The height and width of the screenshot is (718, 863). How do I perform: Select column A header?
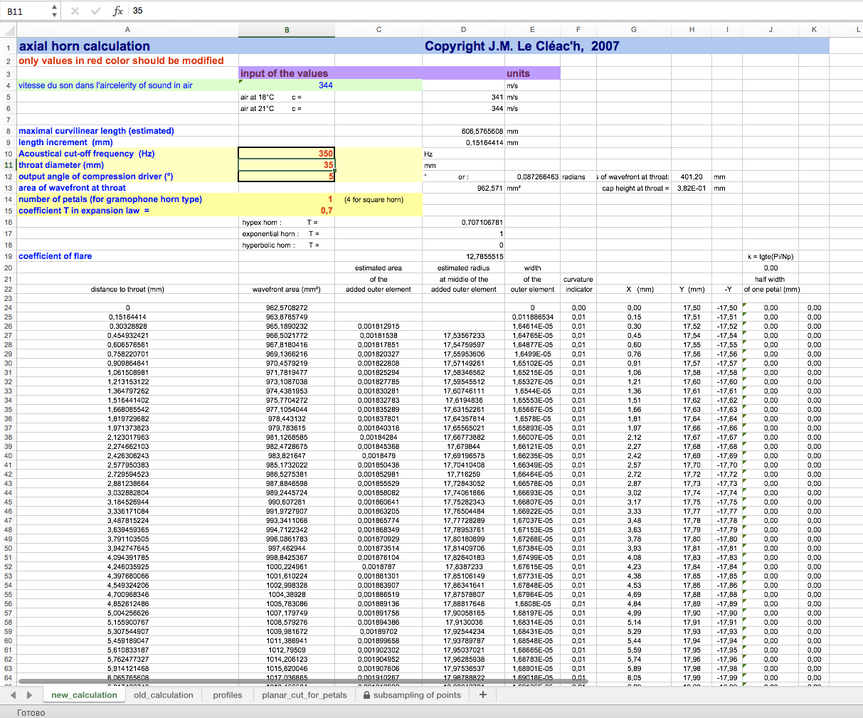coord(127,30)
